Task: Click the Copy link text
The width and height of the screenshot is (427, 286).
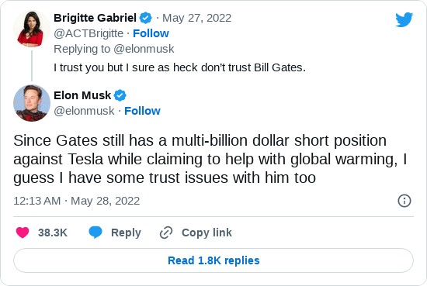Action: point(207,233)
